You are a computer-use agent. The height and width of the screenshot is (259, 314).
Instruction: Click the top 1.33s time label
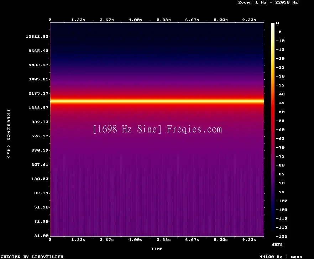pos(78,20)
